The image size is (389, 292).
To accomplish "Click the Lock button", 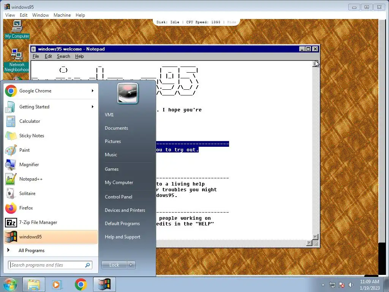I will point(114,265).
